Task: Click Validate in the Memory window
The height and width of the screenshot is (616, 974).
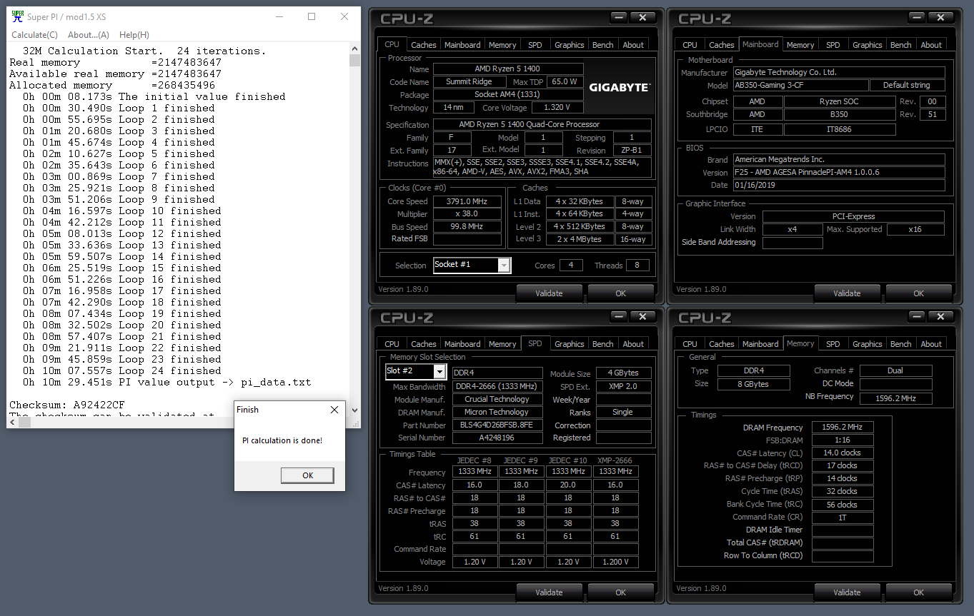Action: tap(847, 592)
